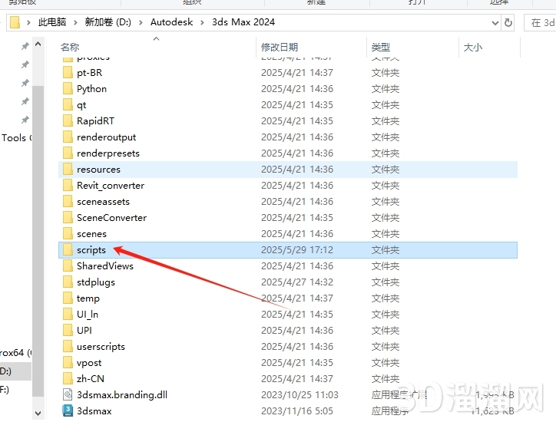Screen dimensions: 556x422
Task: Click the scripts folder icon
Action: pyautogui.click(x=68, y=250)
